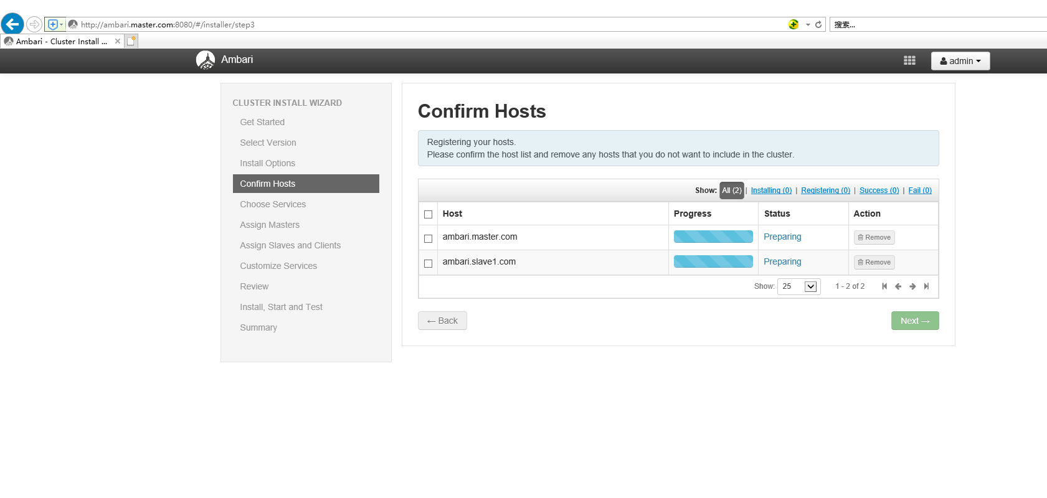Open new browser tab button
Image resolution: width=1047 pixels, height=498 pixels.
(x=131, y=41)
